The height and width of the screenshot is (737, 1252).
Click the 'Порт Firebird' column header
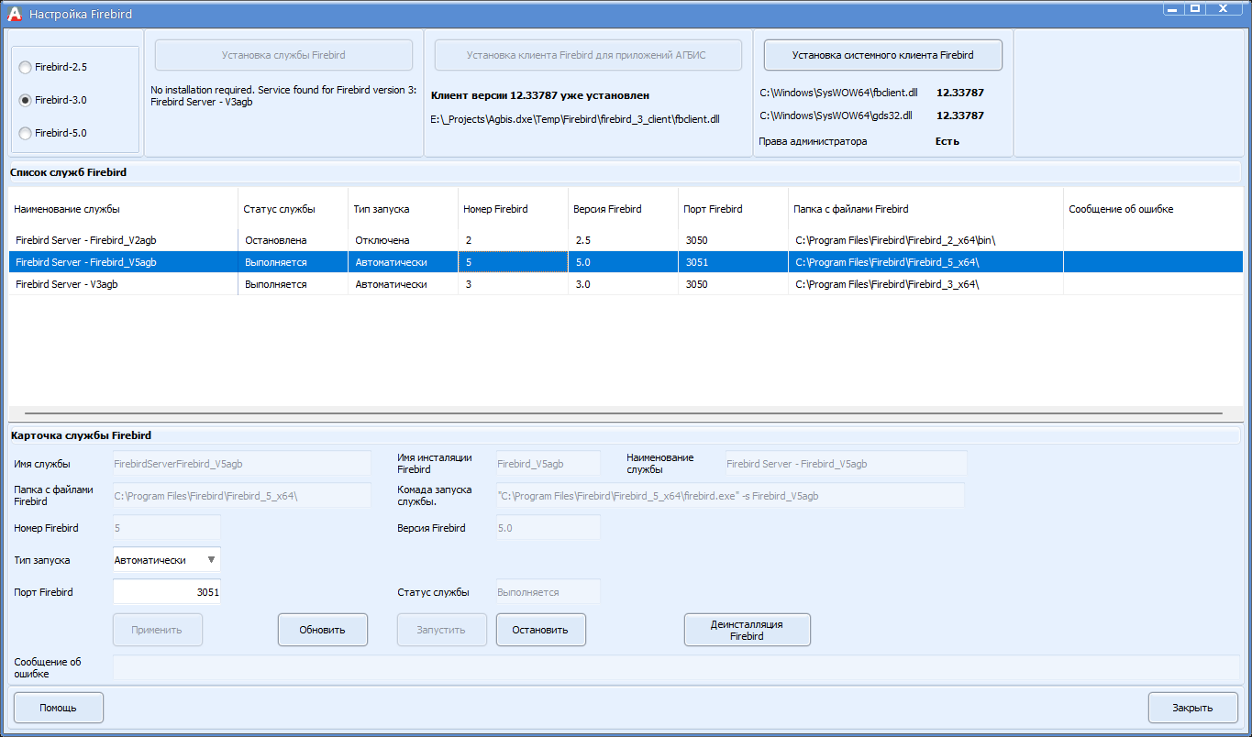[x=713, y=209]
